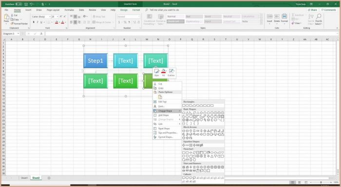Decrease font size with smaller A icon

click(65, 17)
